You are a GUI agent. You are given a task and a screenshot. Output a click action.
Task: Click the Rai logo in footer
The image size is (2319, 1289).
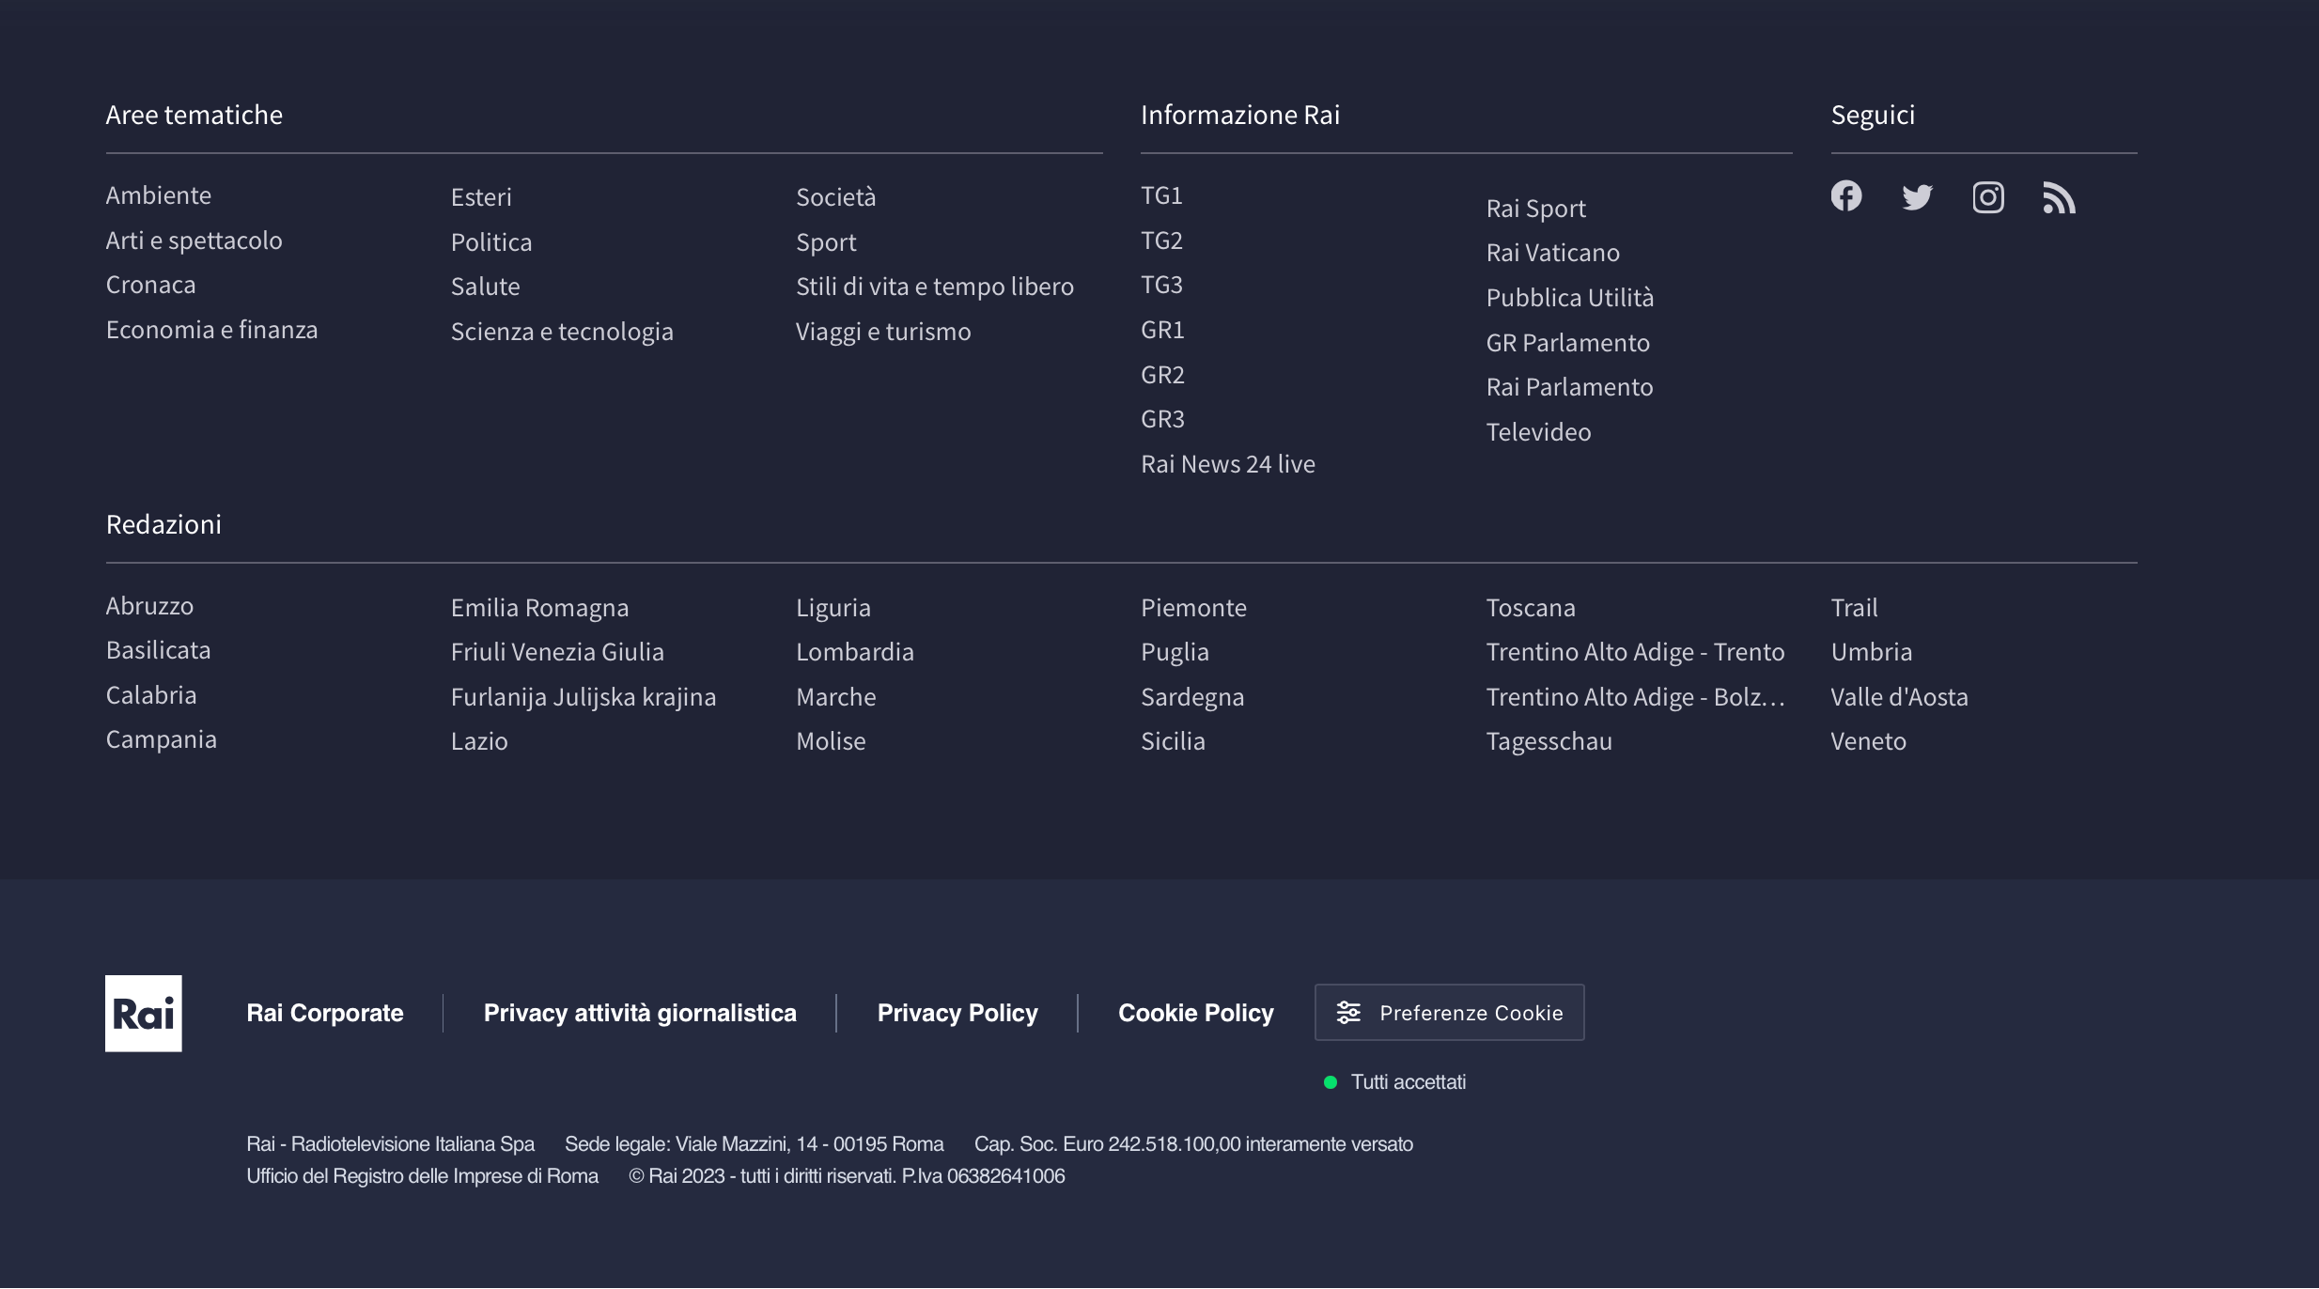coord(143,1013)
